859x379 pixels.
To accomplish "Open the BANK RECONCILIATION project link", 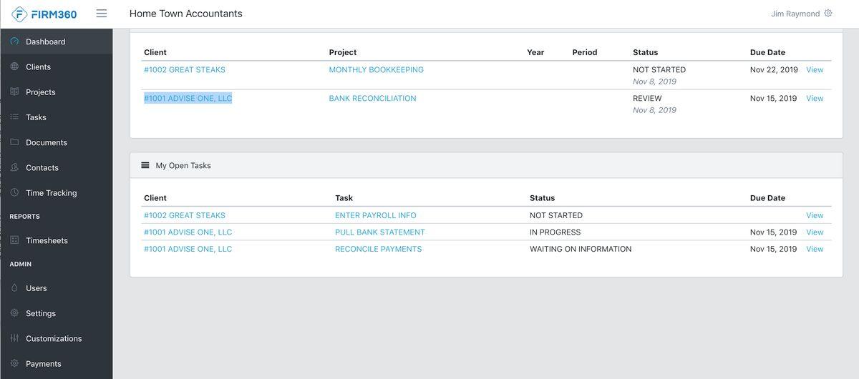I will point(372,99).
